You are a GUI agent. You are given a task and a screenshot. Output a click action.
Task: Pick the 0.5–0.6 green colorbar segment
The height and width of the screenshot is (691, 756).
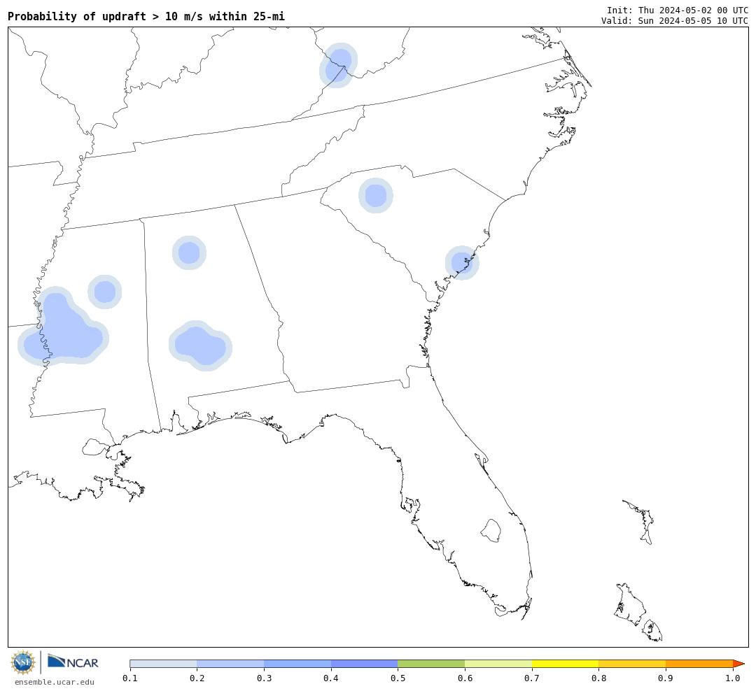pos(431,664)
